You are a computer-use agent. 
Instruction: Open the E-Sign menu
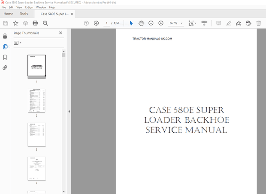pyautogui.click(x=29, y=7)
